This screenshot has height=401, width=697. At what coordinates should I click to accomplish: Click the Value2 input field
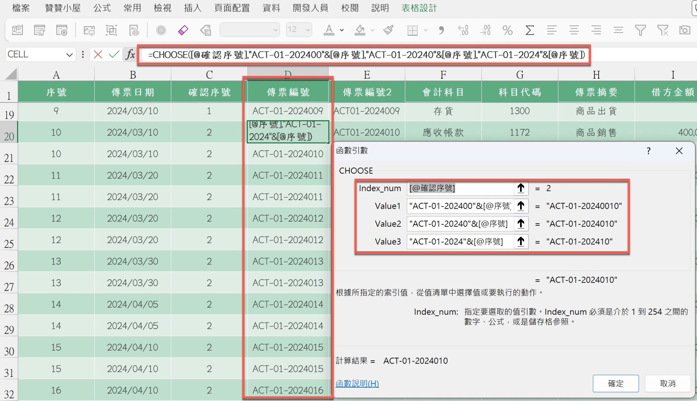[x=460, y=224]
